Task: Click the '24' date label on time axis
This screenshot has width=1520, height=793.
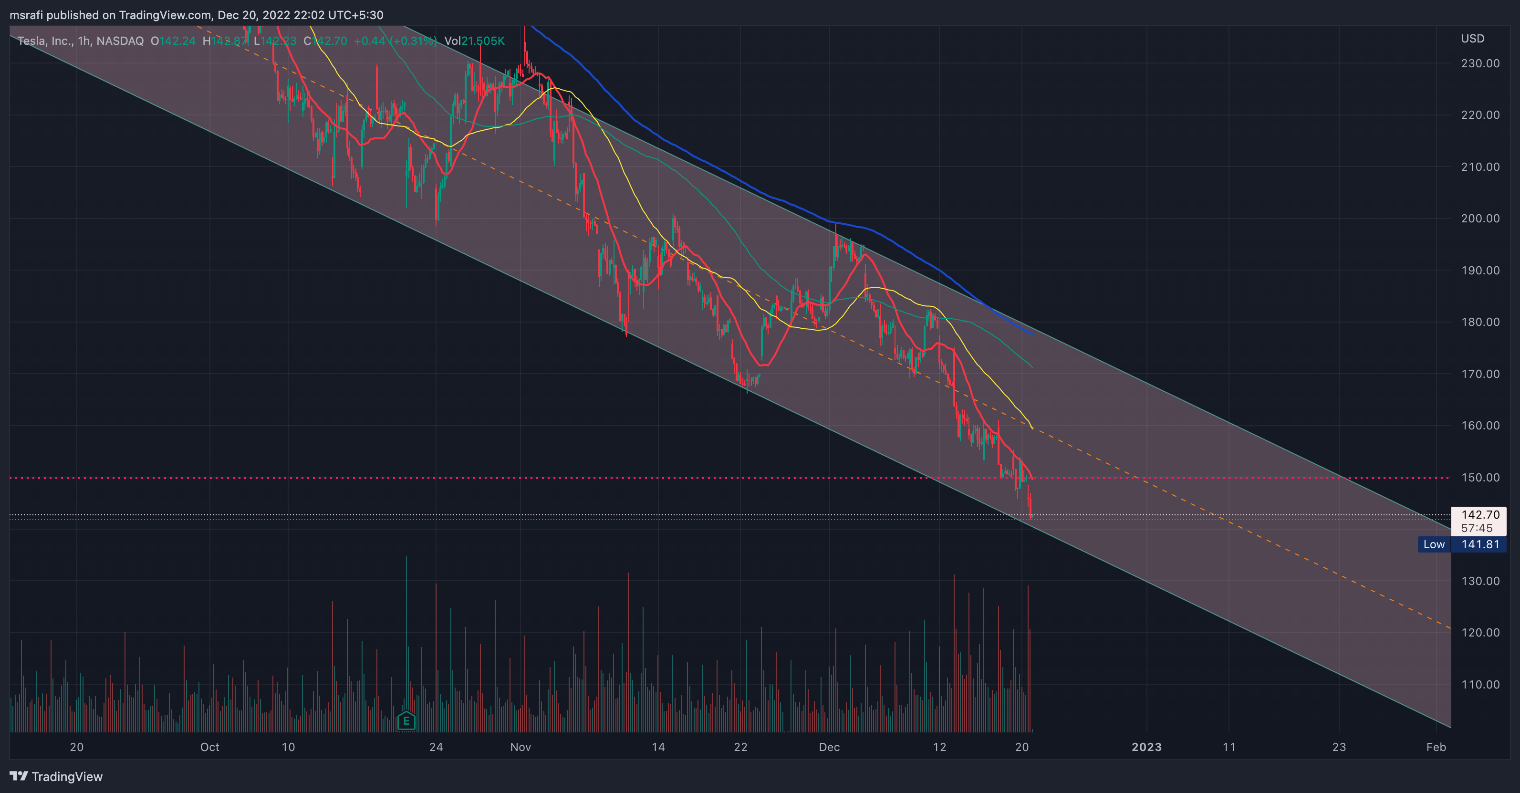Action: click(x=436, y=747)
